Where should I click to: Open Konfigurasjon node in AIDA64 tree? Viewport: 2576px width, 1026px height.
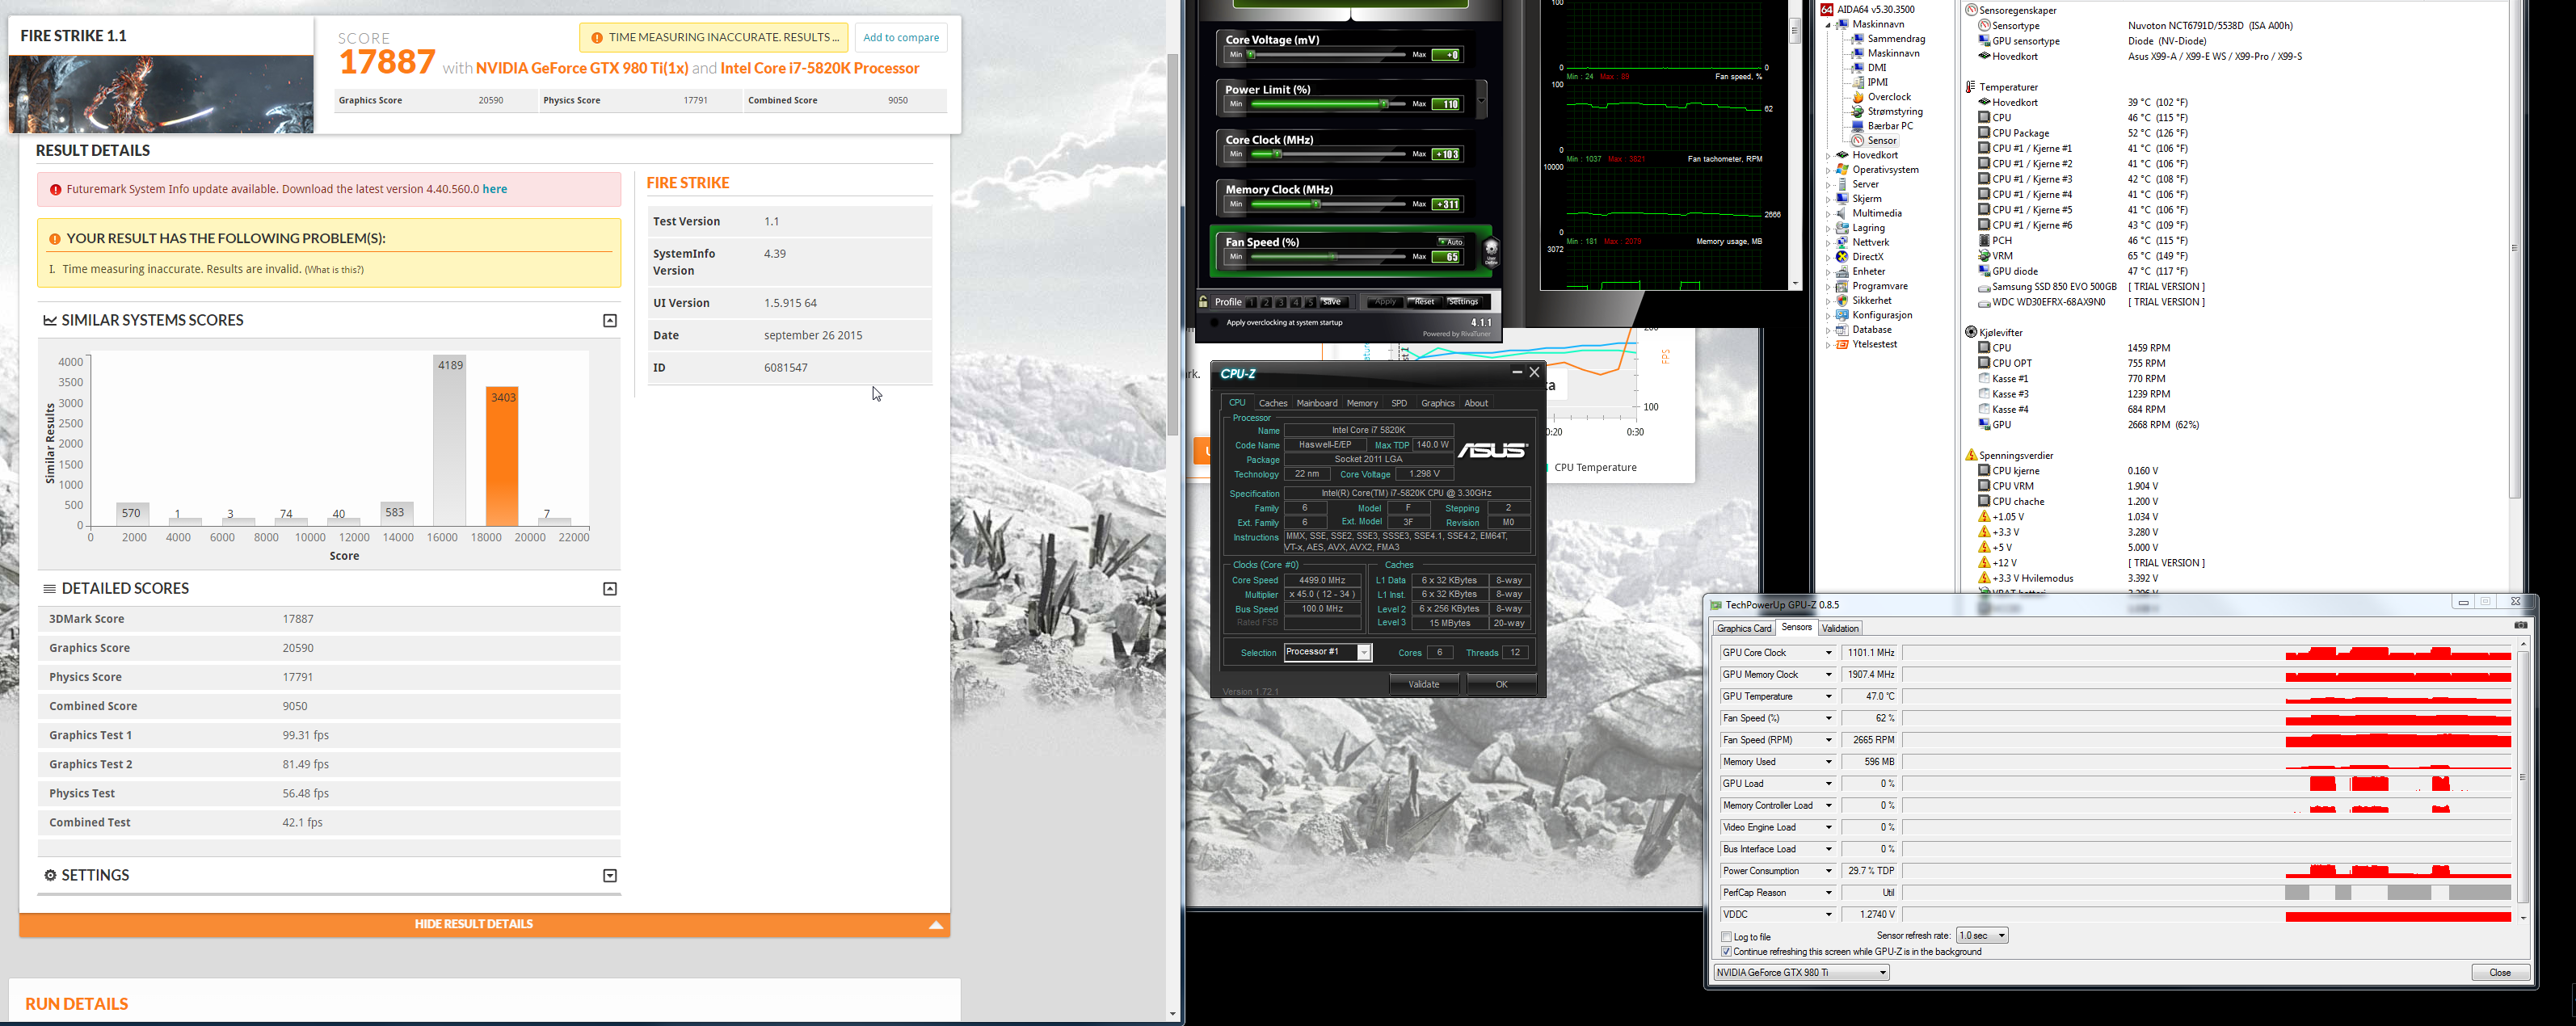point(1874,315)
